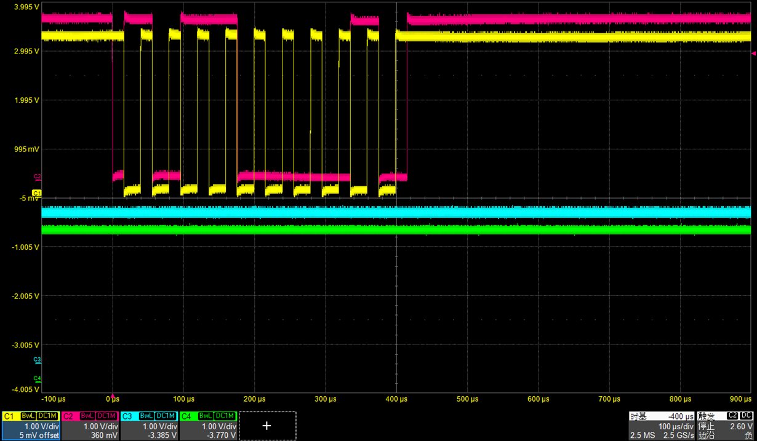Click the -100 µs time axis label
The width and height of the screenshot is (757, 441).
click(52, 400)
